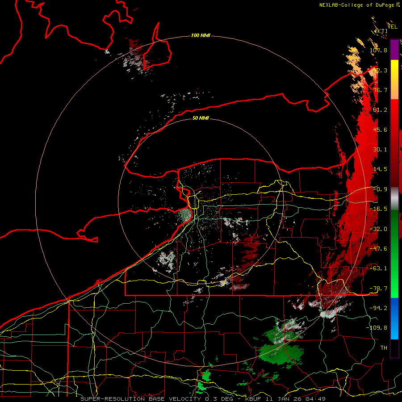Image resolution: width=402 pixels, height=402 pixels.
Task: Click the gray-white near-zero segment of color bar
Action: (x=394, y=199)
